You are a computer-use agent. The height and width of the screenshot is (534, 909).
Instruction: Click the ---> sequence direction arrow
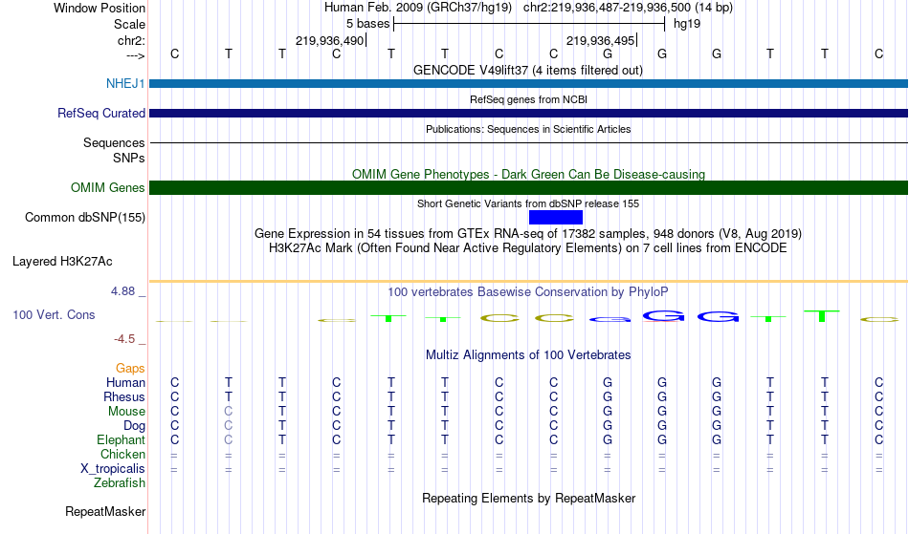coord(136,55)
